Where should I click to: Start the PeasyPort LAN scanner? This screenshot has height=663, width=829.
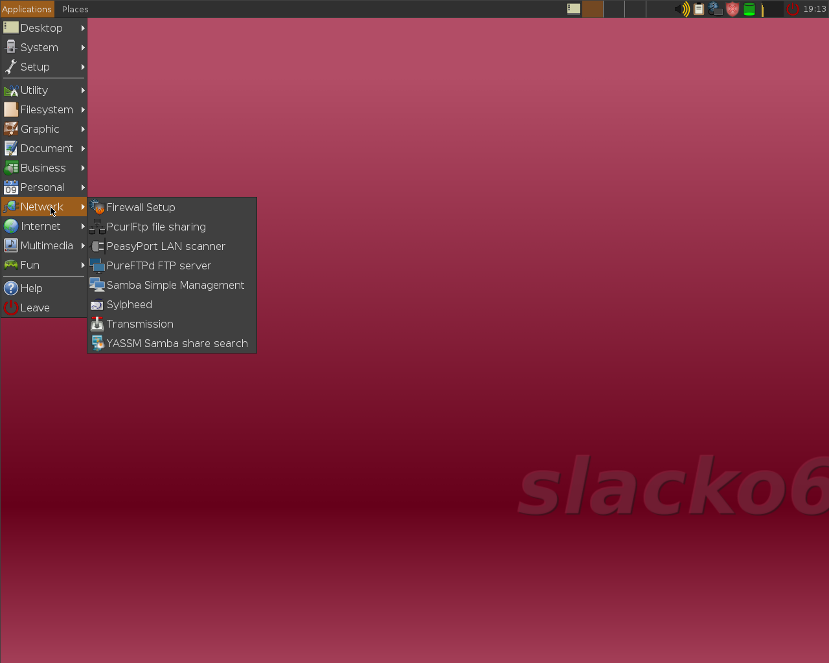pyautogui.click(x=172, y=246)
